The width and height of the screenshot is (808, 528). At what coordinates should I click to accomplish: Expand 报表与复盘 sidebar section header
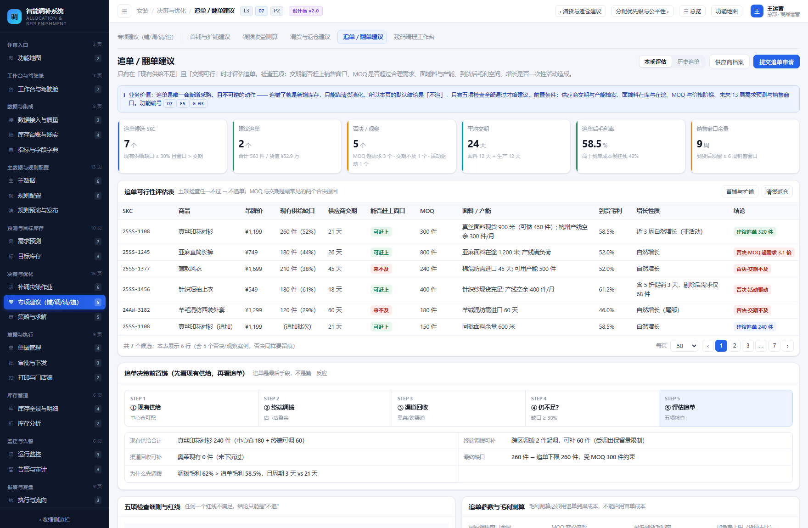click(55, 487)
